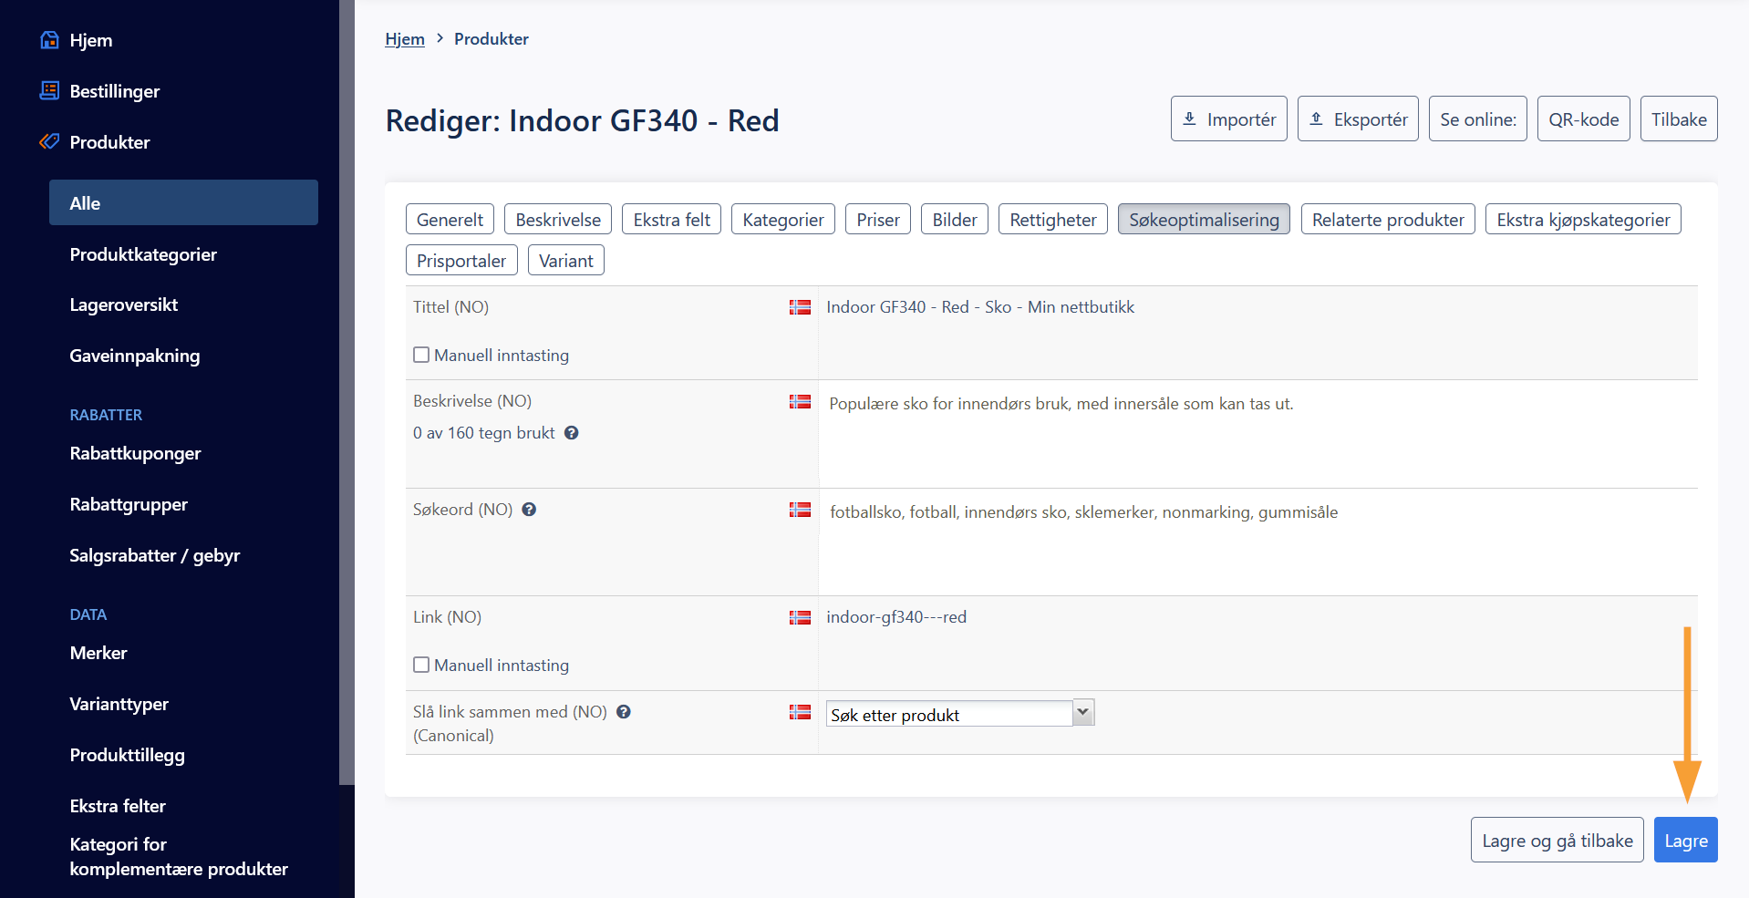Open the QR-kode button
The width and height of the screenshot is (1749, 898).
click(x=1584, y=119)
